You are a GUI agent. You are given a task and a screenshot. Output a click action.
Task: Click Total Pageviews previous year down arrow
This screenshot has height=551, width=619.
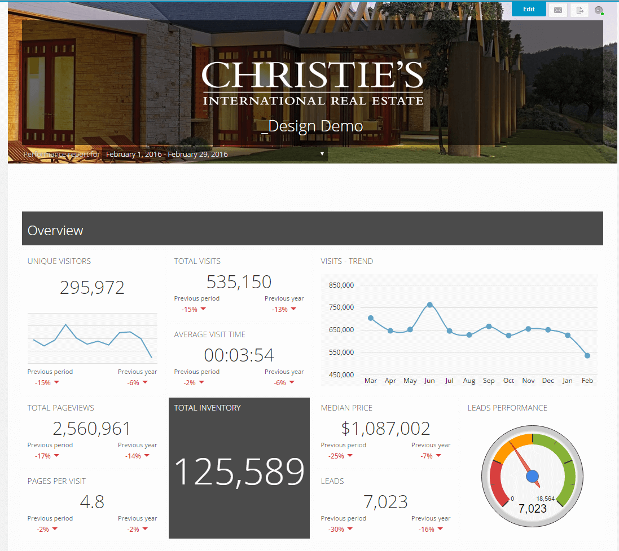pyautogui.click(x=147, y=455)
